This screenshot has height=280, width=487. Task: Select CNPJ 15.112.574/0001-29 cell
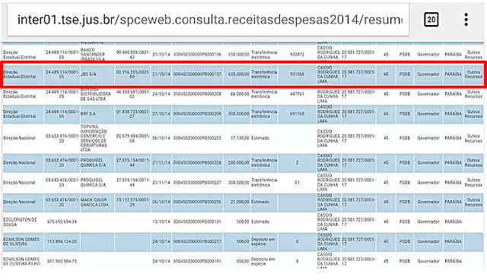click(x=132, y=203)
